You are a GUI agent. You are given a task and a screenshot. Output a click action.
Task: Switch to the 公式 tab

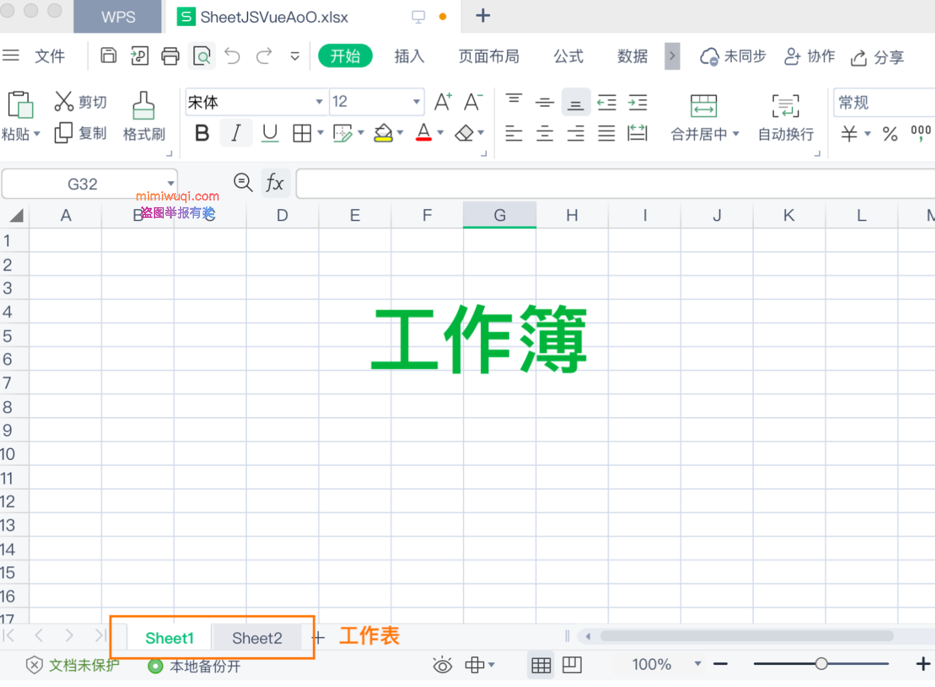(x=568, y=56)
